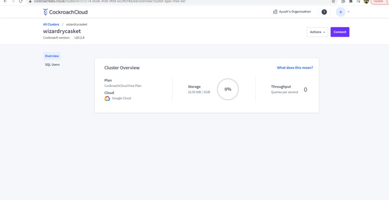The width and height of the screenshot is (389, 200).
Task: Expand the account menu chevron
Action: [348, 12]
